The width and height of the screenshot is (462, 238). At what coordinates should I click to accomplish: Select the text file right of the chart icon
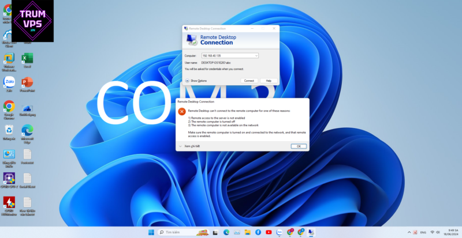click(27, 156)
